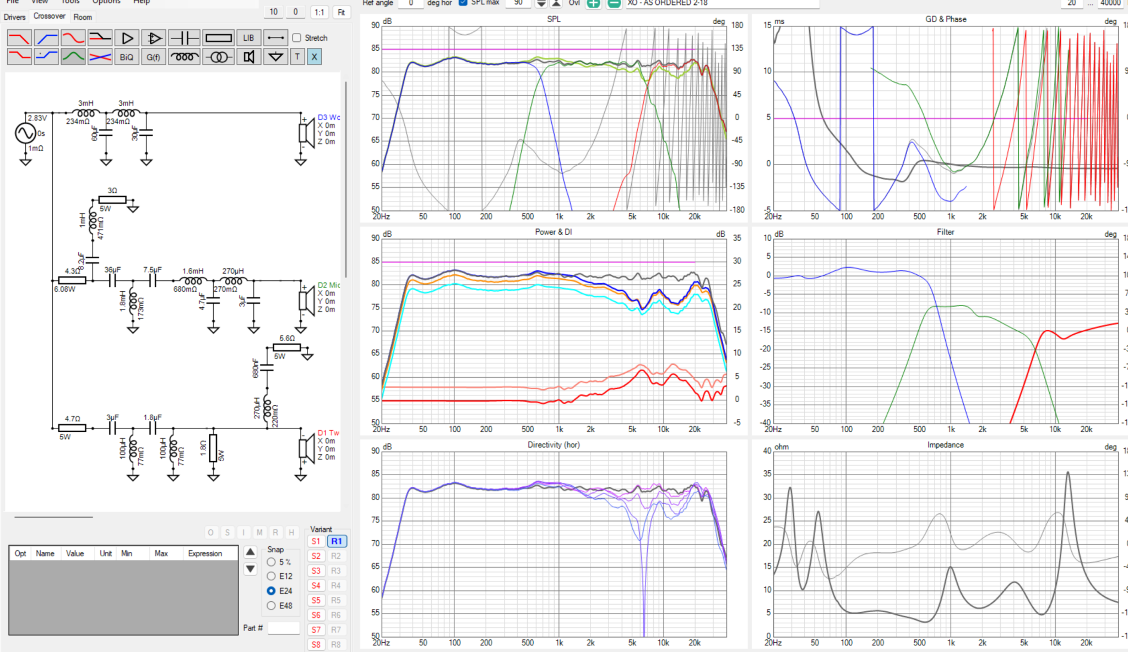Click the schematic vertical scrollbar
The height and width of the screenshot is (652, 1128).
pos(346,180)
